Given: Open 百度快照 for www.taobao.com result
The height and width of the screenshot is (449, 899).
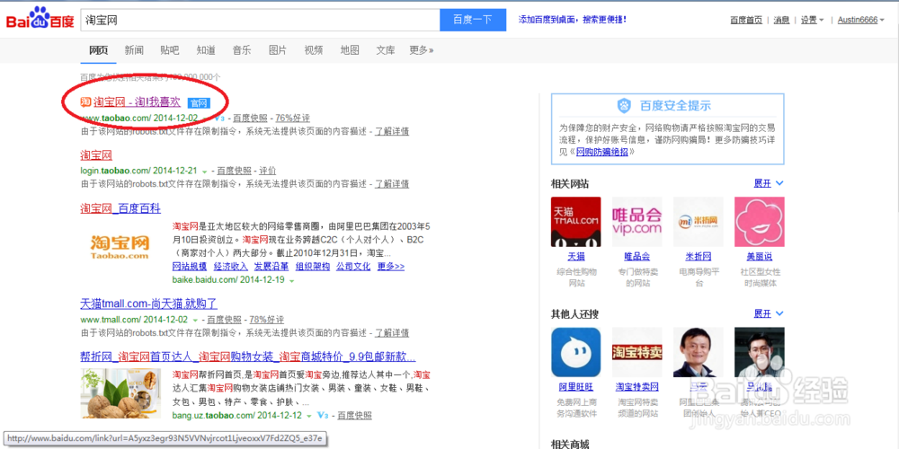Looking at the screenshot, I should (250, 118).
